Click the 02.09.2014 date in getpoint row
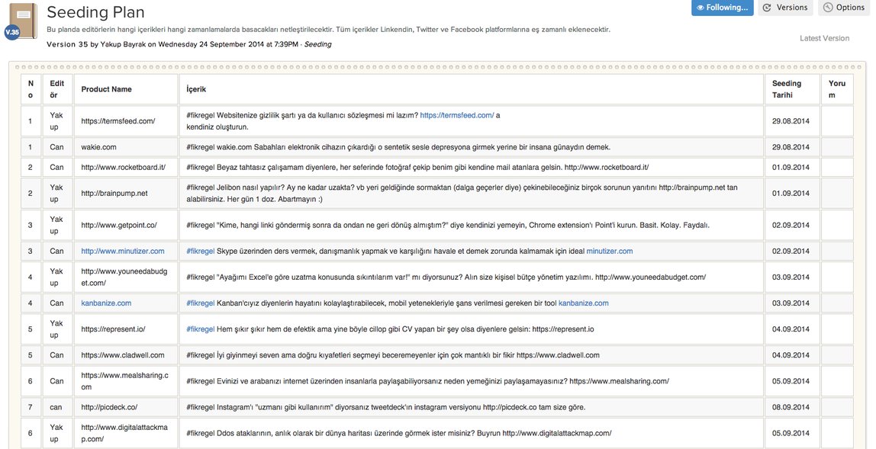The height and width of the screenshot is (449, 876). click(x=791, y=225)
